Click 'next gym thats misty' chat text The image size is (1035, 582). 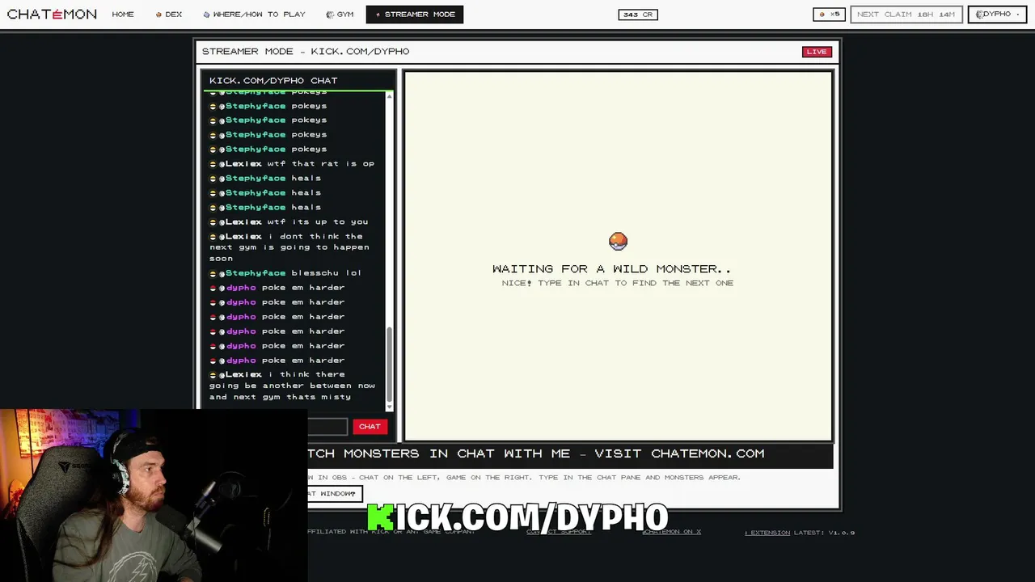[x=292, y=397]
